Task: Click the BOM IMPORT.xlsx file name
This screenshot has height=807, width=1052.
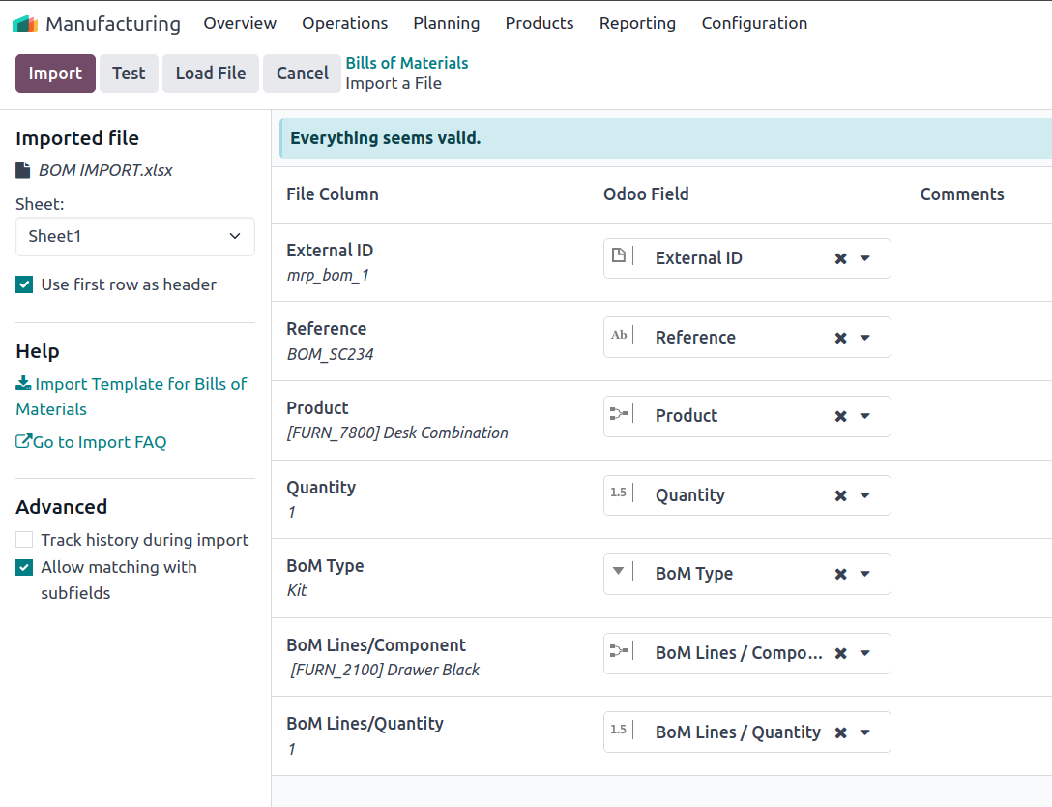Action: click(105, 170)
